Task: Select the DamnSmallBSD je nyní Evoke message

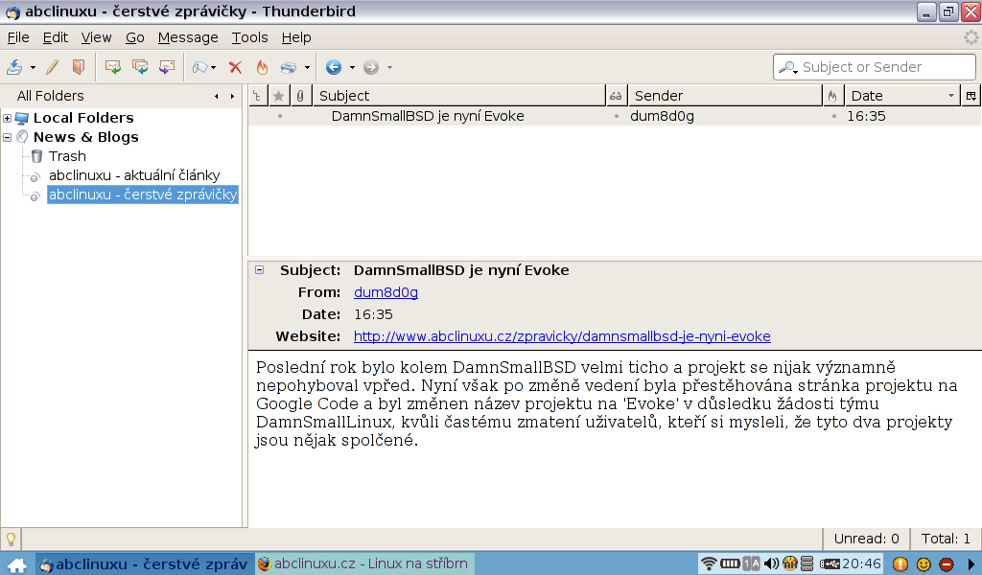Action: coord(428,116)
